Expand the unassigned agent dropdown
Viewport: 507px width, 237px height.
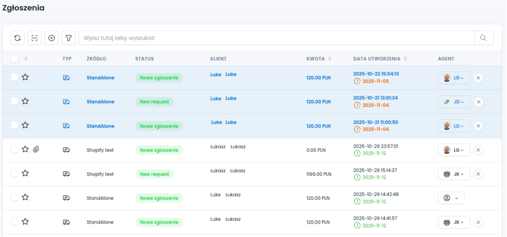[451, 198]
